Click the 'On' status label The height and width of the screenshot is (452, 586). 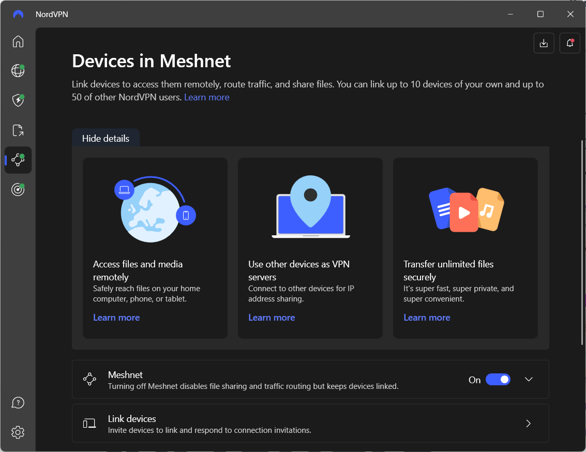pos(475,380)
